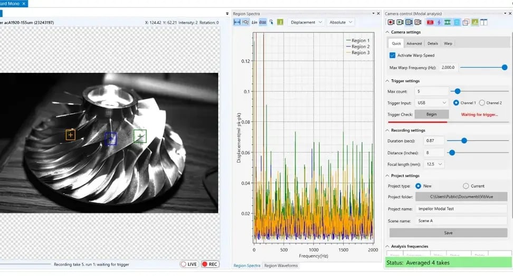
Task: Click the split window layout icon
Action: tap(483, 22)
